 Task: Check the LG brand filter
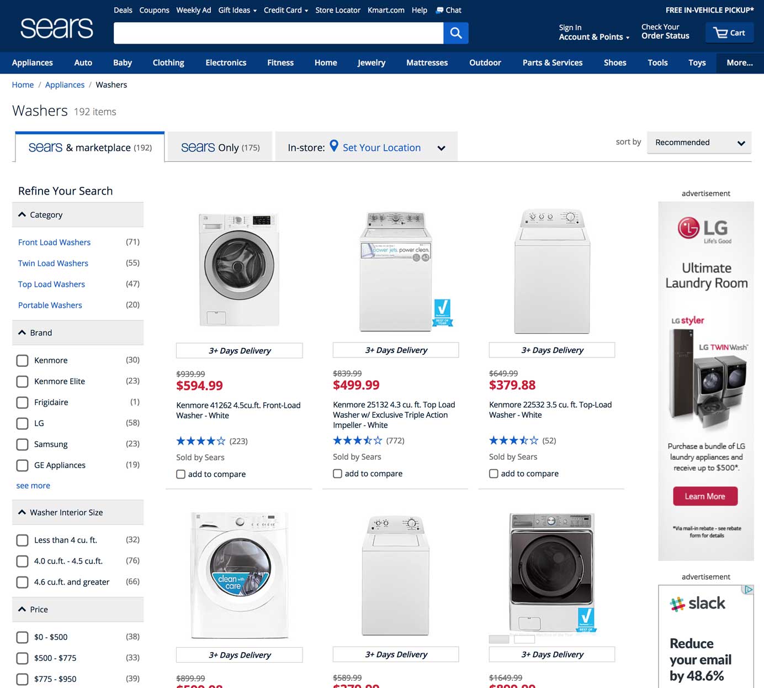pyautogui.click(x=22, y=423)
